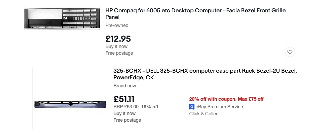This screenshot has width=318, height=129.
Task: Click the HP logo on the bezel photo
Action: click(65, 18)
